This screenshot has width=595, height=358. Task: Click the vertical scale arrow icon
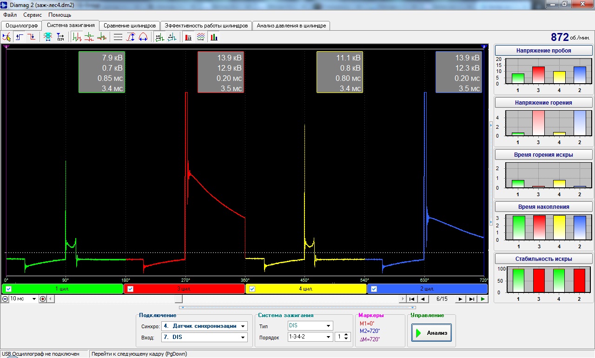[x=131, y=37]
